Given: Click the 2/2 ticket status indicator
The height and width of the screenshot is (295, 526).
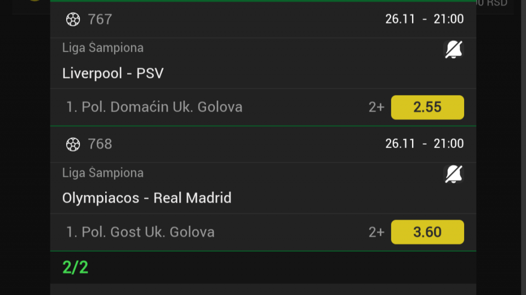Looking at the screenshot, I should click(x=75, y=267).
